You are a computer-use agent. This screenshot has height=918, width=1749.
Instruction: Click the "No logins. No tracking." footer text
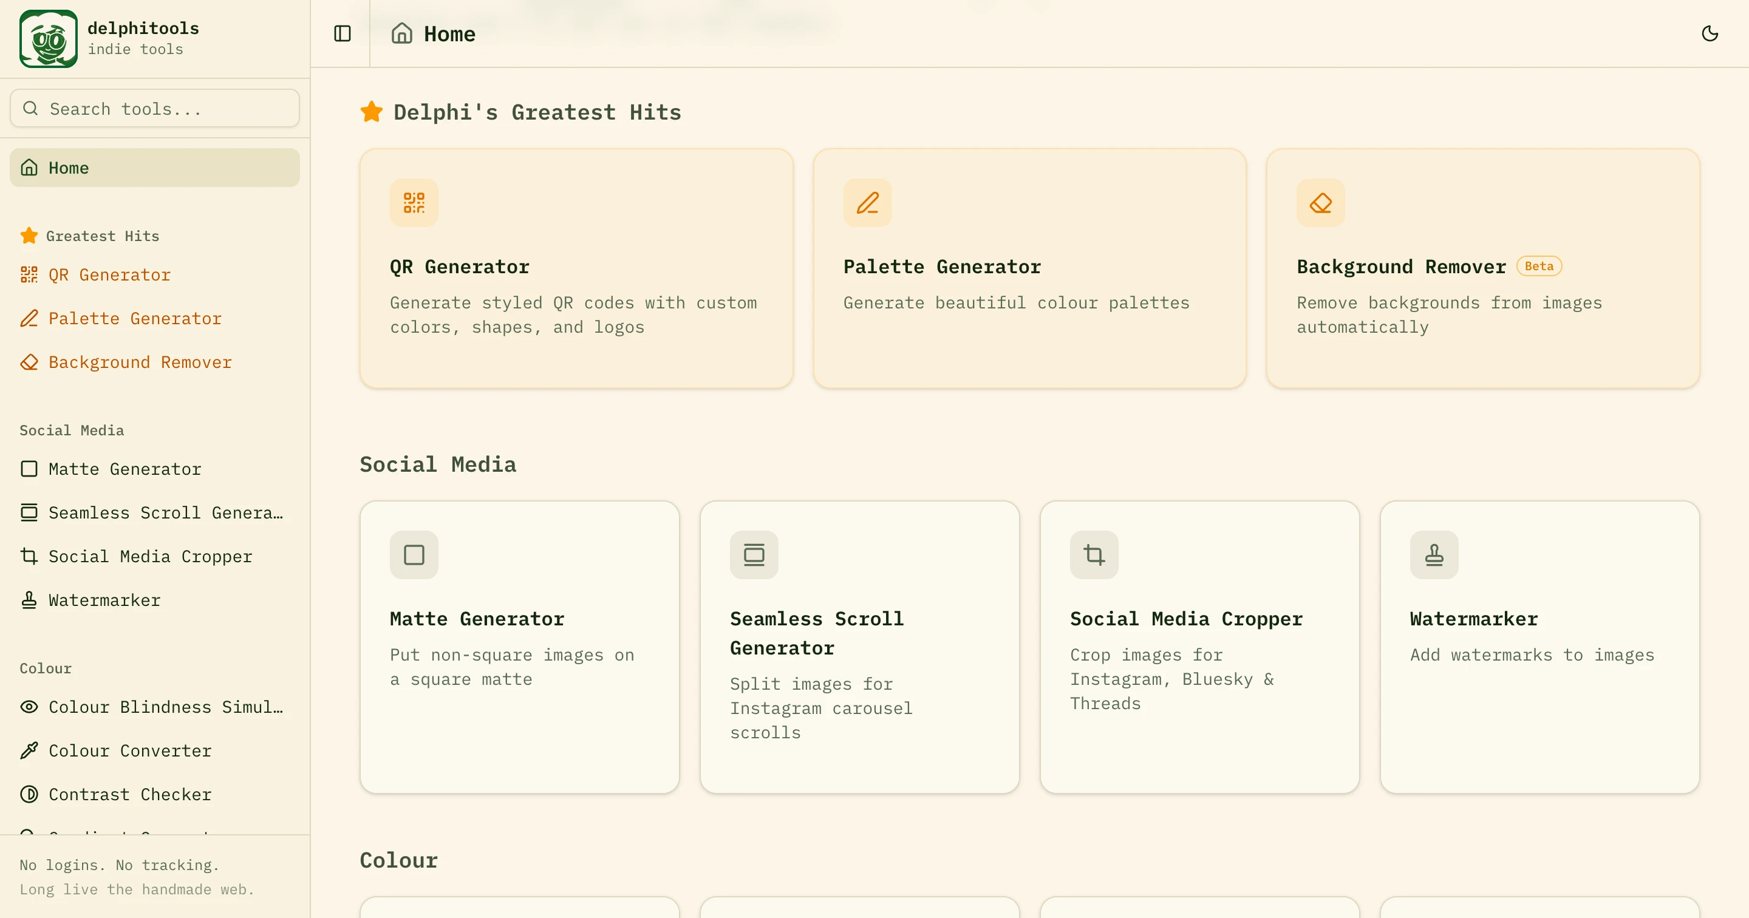pyautogui.click(x=120, y=865)
